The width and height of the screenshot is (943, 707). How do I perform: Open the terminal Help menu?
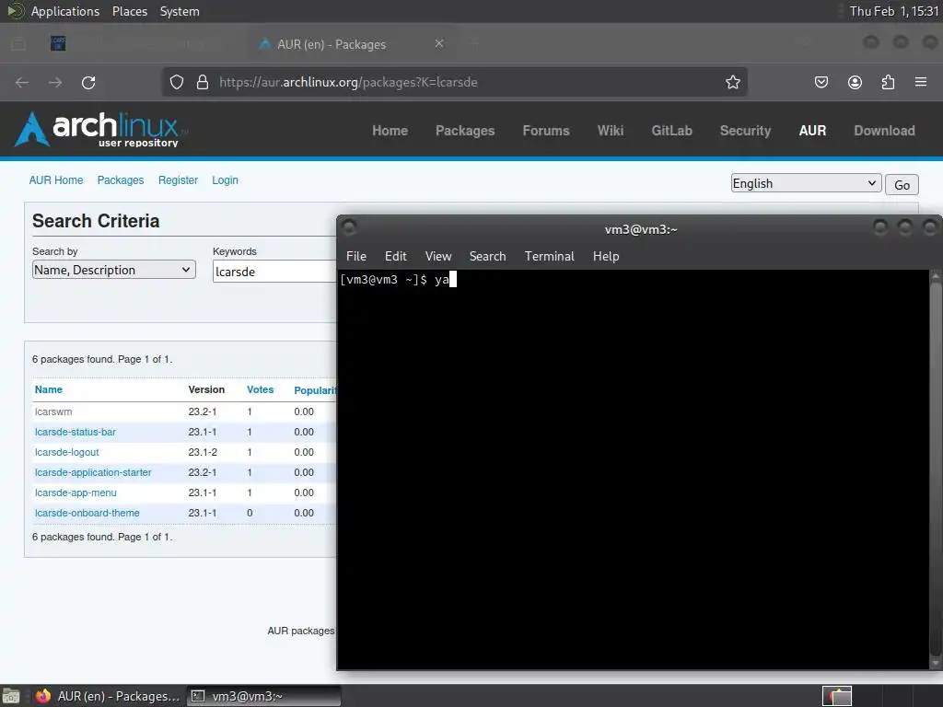pyautogui.click(x=606, y=256)
